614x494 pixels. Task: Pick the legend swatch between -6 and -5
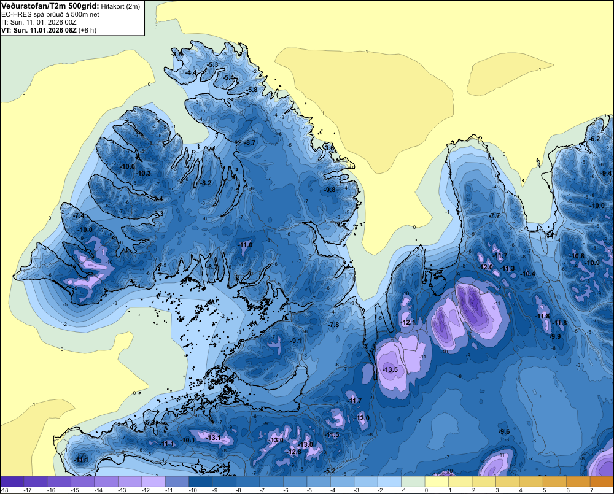[x=295, y=482]
